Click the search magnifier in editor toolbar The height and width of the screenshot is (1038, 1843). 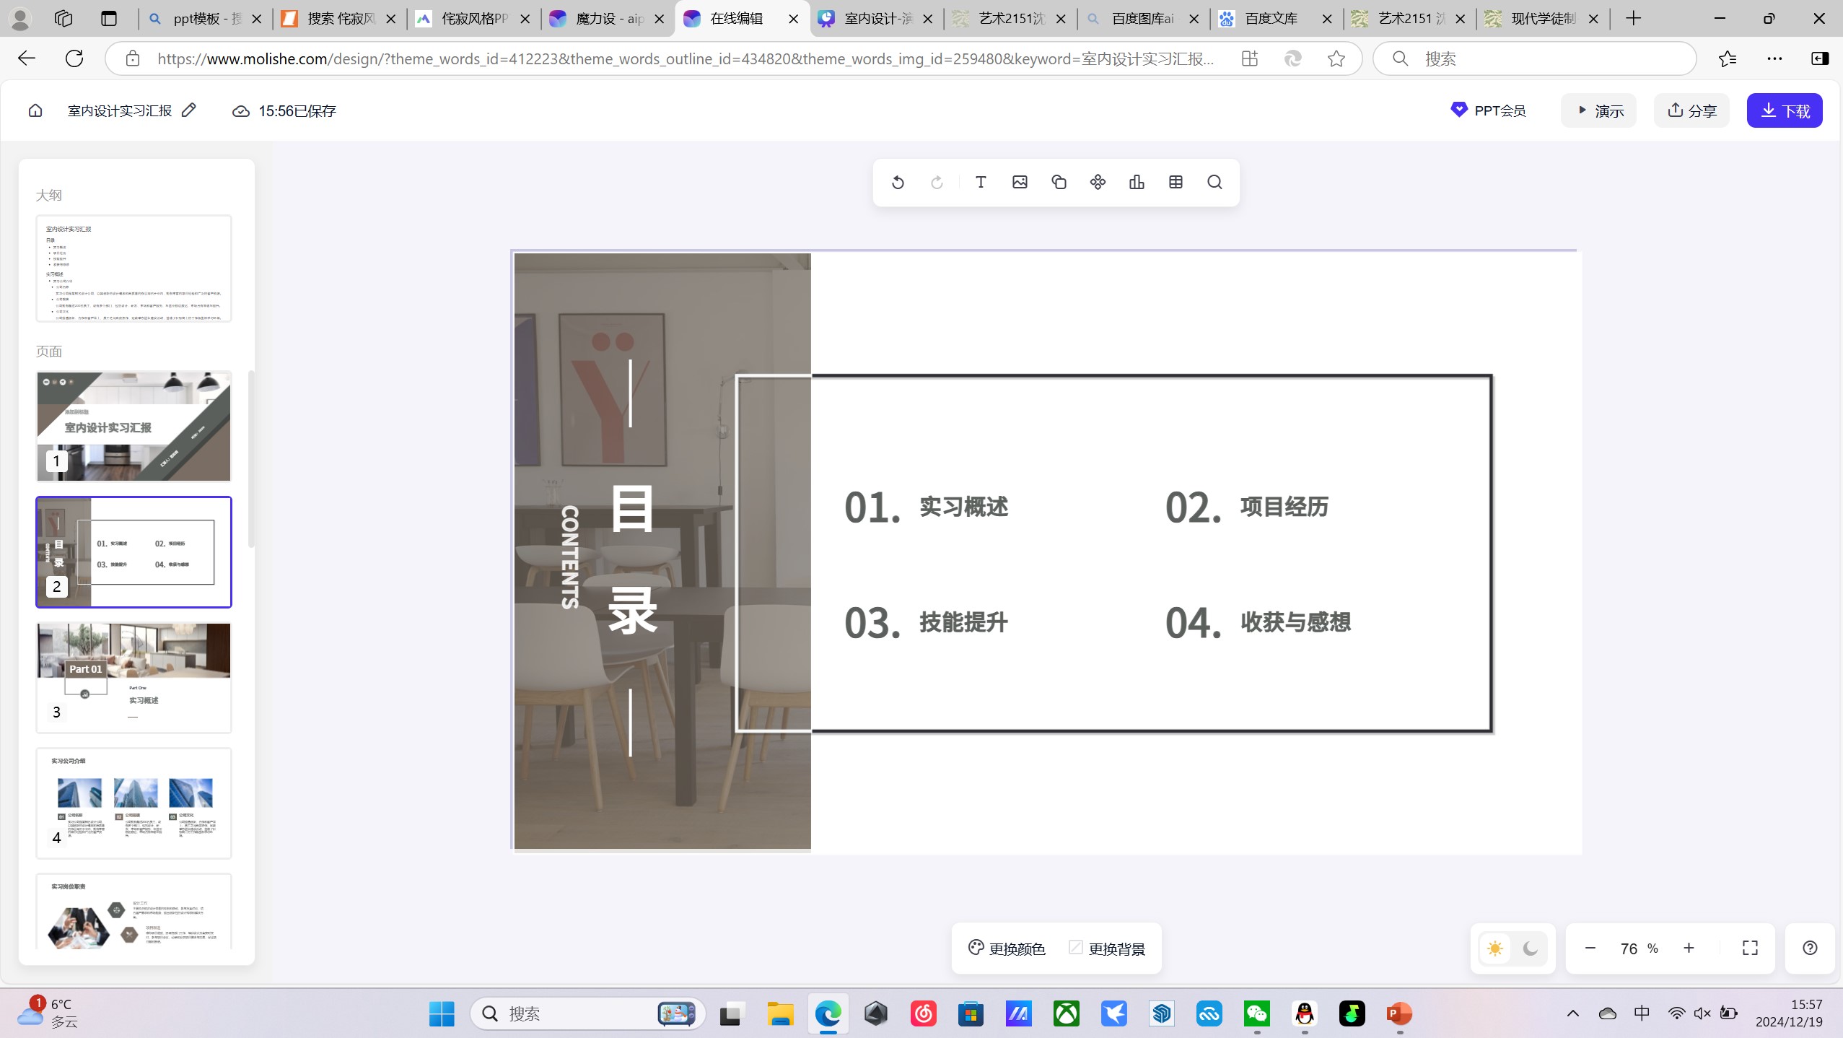(x=1214, y=183)
